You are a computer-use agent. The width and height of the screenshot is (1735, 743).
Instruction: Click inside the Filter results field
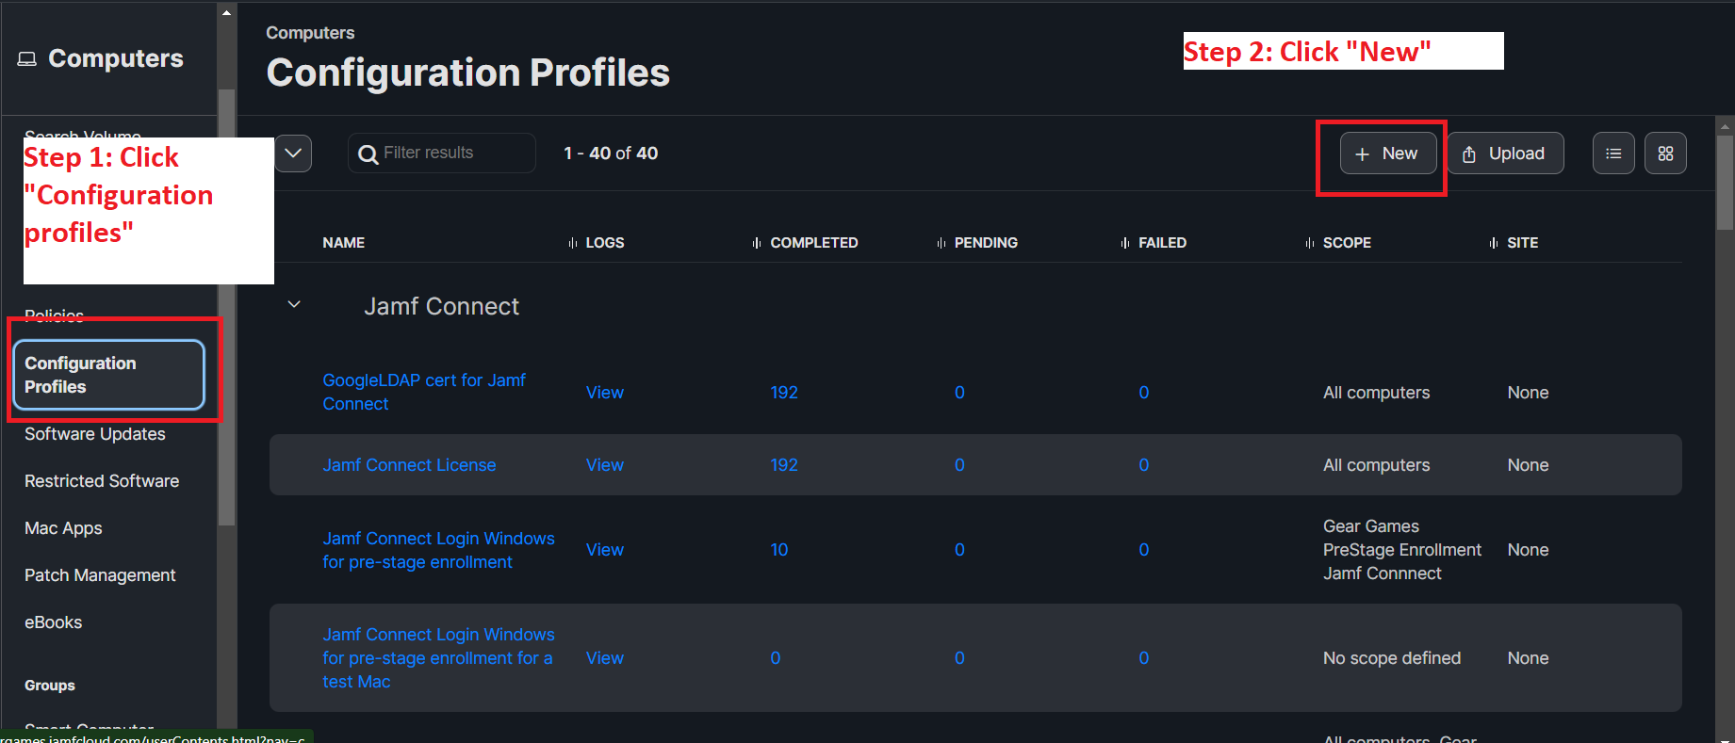[x=452, y=153]
